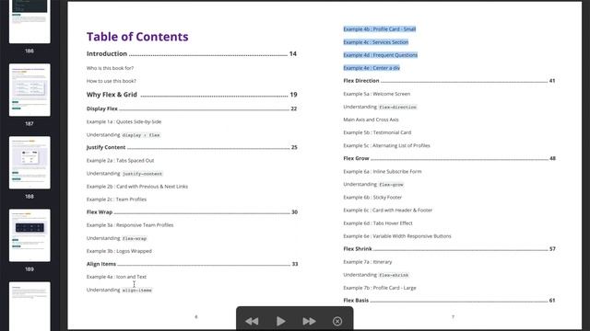This screenshot has width=590, height=331.
Task: Open Example 2a : Tabs Spaced Out
Action: coord(120,160)
